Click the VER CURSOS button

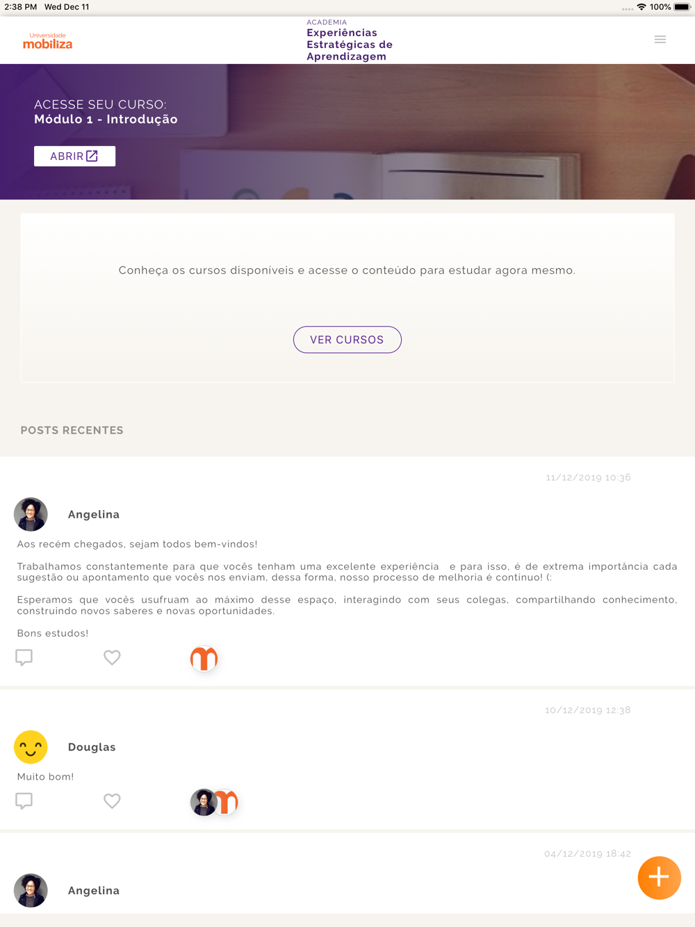click(x=347, y=340)
